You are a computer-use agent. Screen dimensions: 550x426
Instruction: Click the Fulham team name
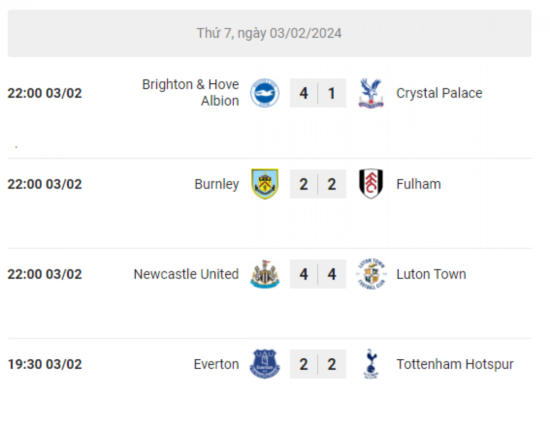(418, 184)
